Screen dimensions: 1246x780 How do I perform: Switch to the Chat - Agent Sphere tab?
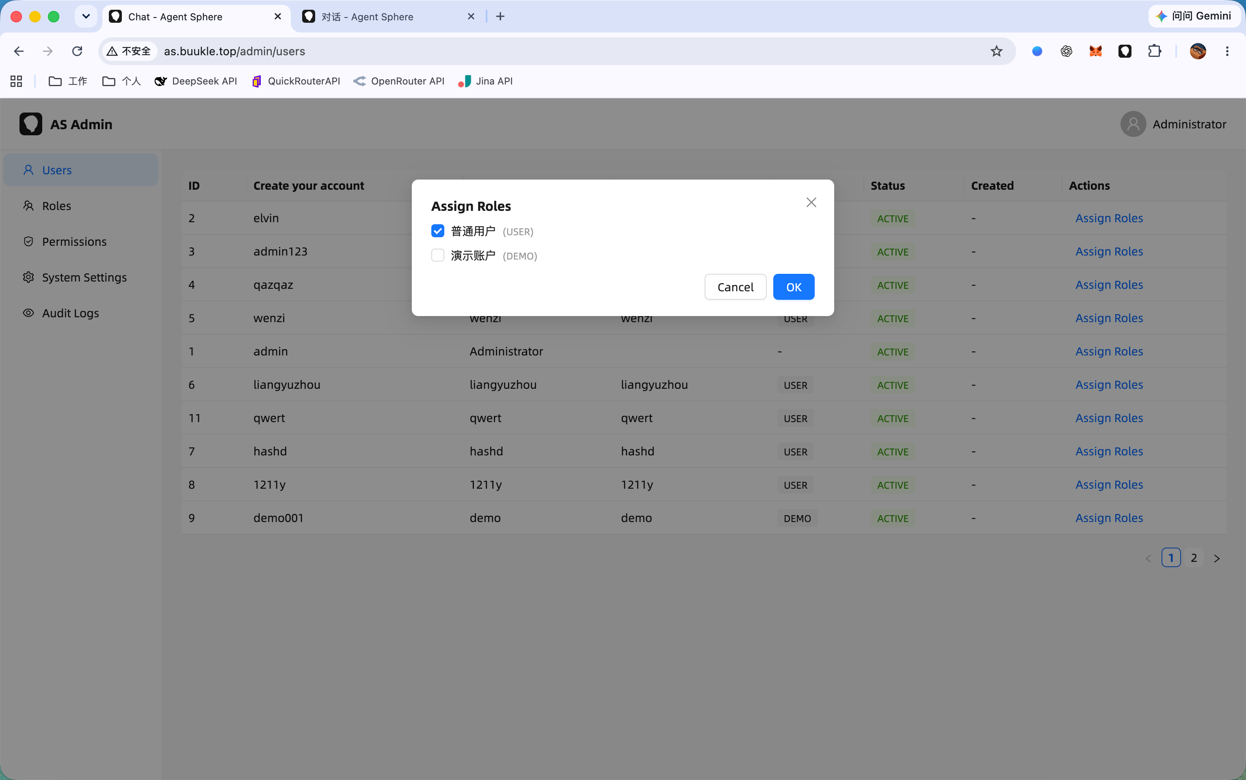(196, 17)
